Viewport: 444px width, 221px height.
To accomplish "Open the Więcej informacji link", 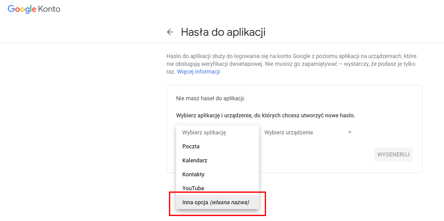I will coord(198,72).
